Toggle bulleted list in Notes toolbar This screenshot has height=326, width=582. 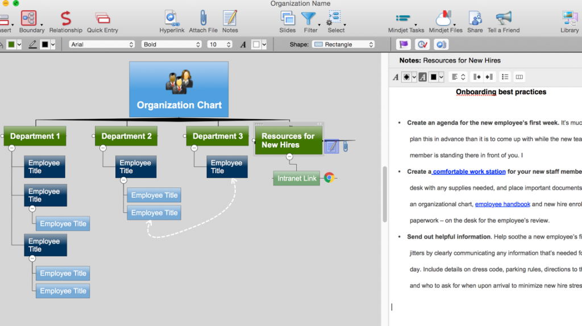(x=505, y=77)
